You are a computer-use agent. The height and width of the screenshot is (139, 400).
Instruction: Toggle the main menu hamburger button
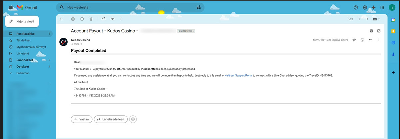(11, 7)
